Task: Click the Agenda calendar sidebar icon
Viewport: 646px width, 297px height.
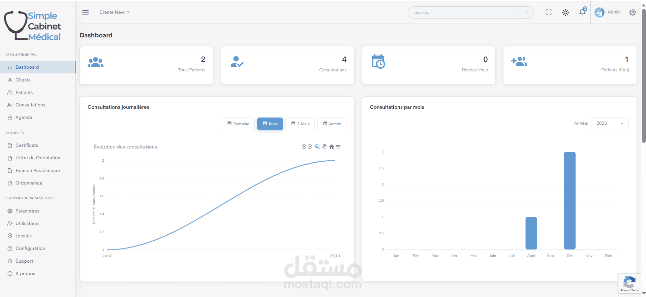Action: coord(10,118)
